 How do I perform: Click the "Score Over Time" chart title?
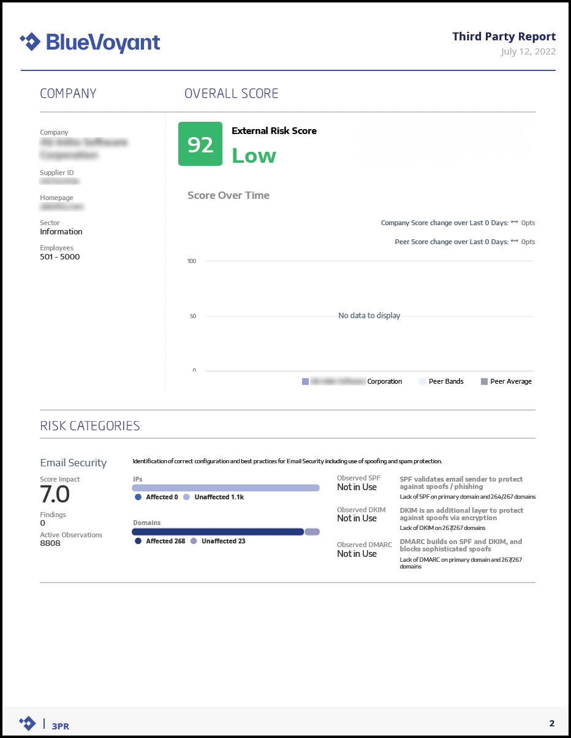[x=229, y=195]
